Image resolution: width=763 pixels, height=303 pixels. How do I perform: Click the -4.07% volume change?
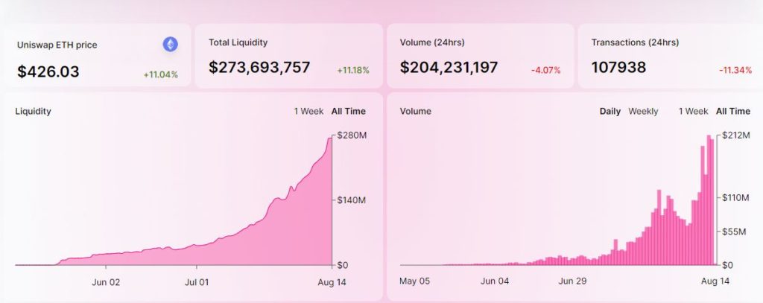point(545,70)
